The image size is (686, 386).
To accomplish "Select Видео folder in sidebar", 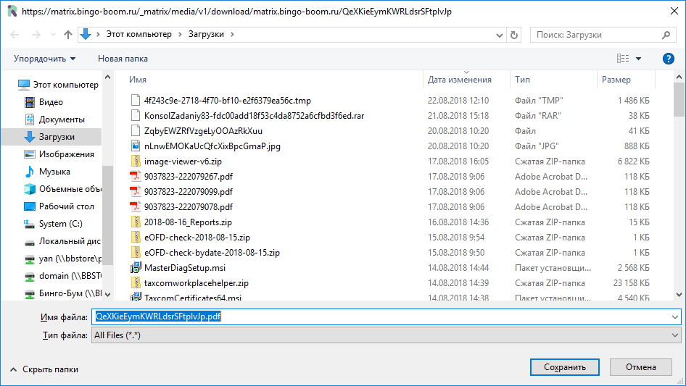I will 44,102.
